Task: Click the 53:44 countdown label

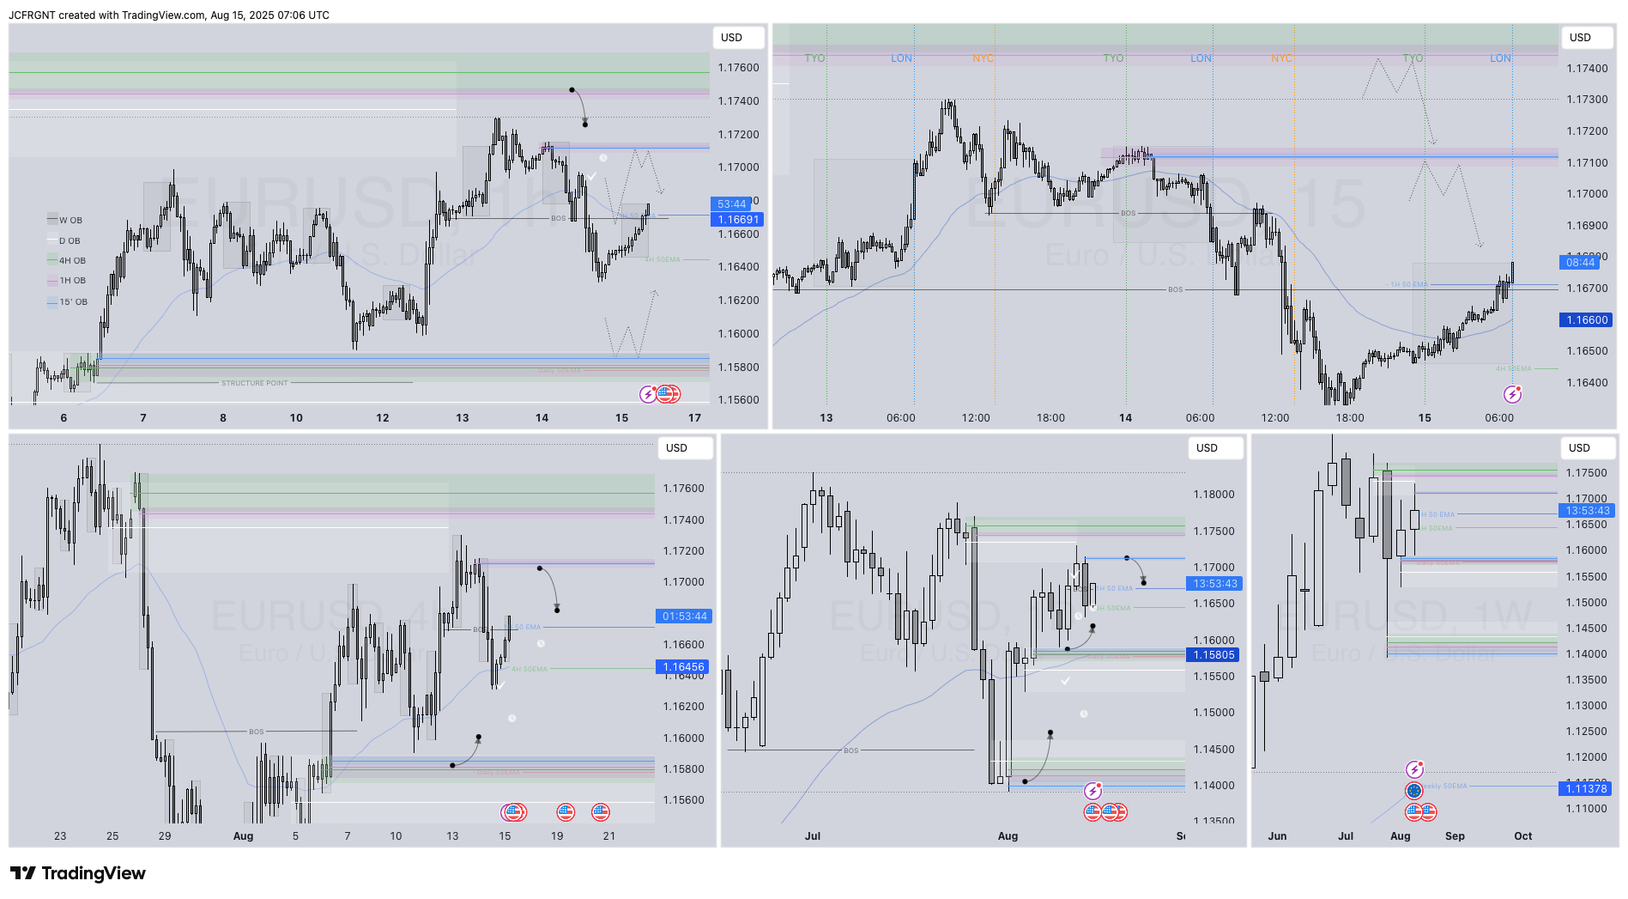Action: (731, 204)
